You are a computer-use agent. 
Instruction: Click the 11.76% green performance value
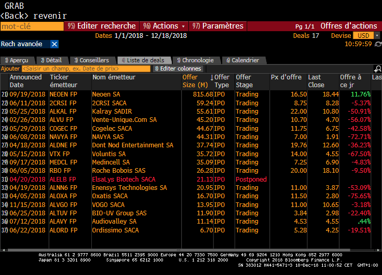pos(361,94)
